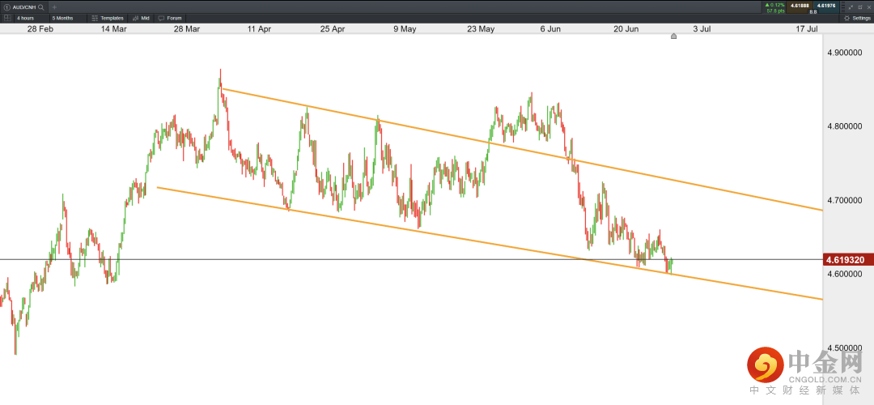Select the AUD/CNH tab
The height and width of the screenshot is (405, 874).
24,7
